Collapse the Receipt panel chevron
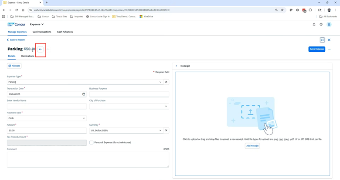Image resolution: width=340 pixels, height=180 pixels. [177, 66]
